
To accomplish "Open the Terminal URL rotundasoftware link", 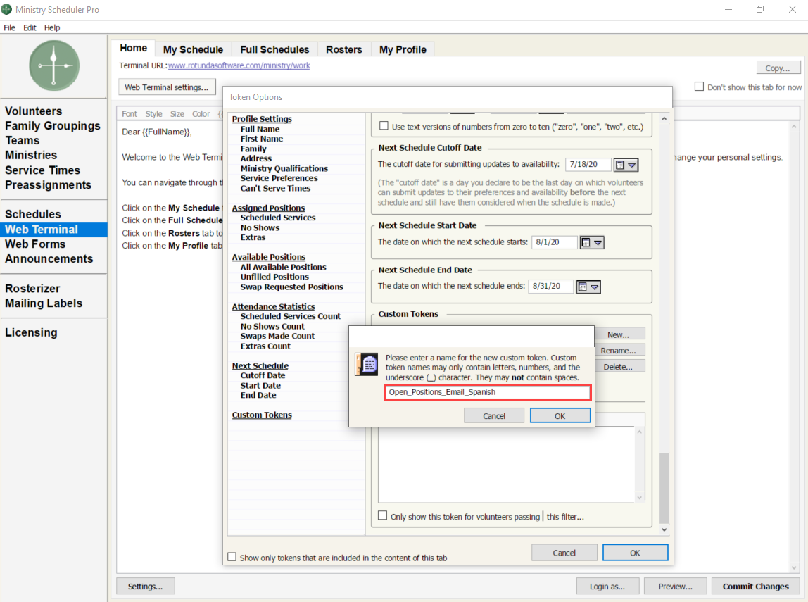I will click(239, 65).
